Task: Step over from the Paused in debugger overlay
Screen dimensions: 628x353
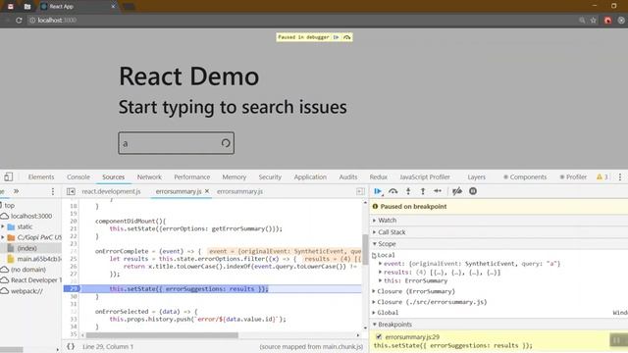Action: (x=346, y=37)
